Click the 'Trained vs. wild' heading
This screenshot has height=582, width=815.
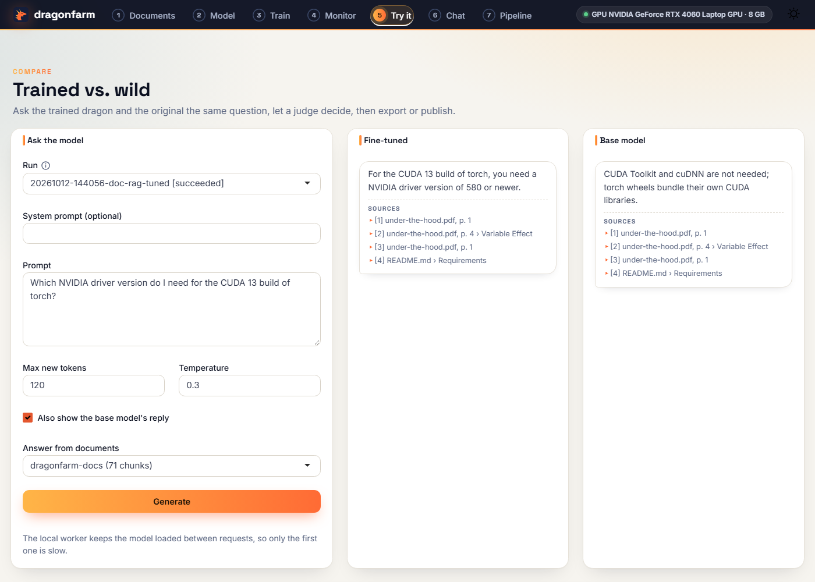click(81, 90)
